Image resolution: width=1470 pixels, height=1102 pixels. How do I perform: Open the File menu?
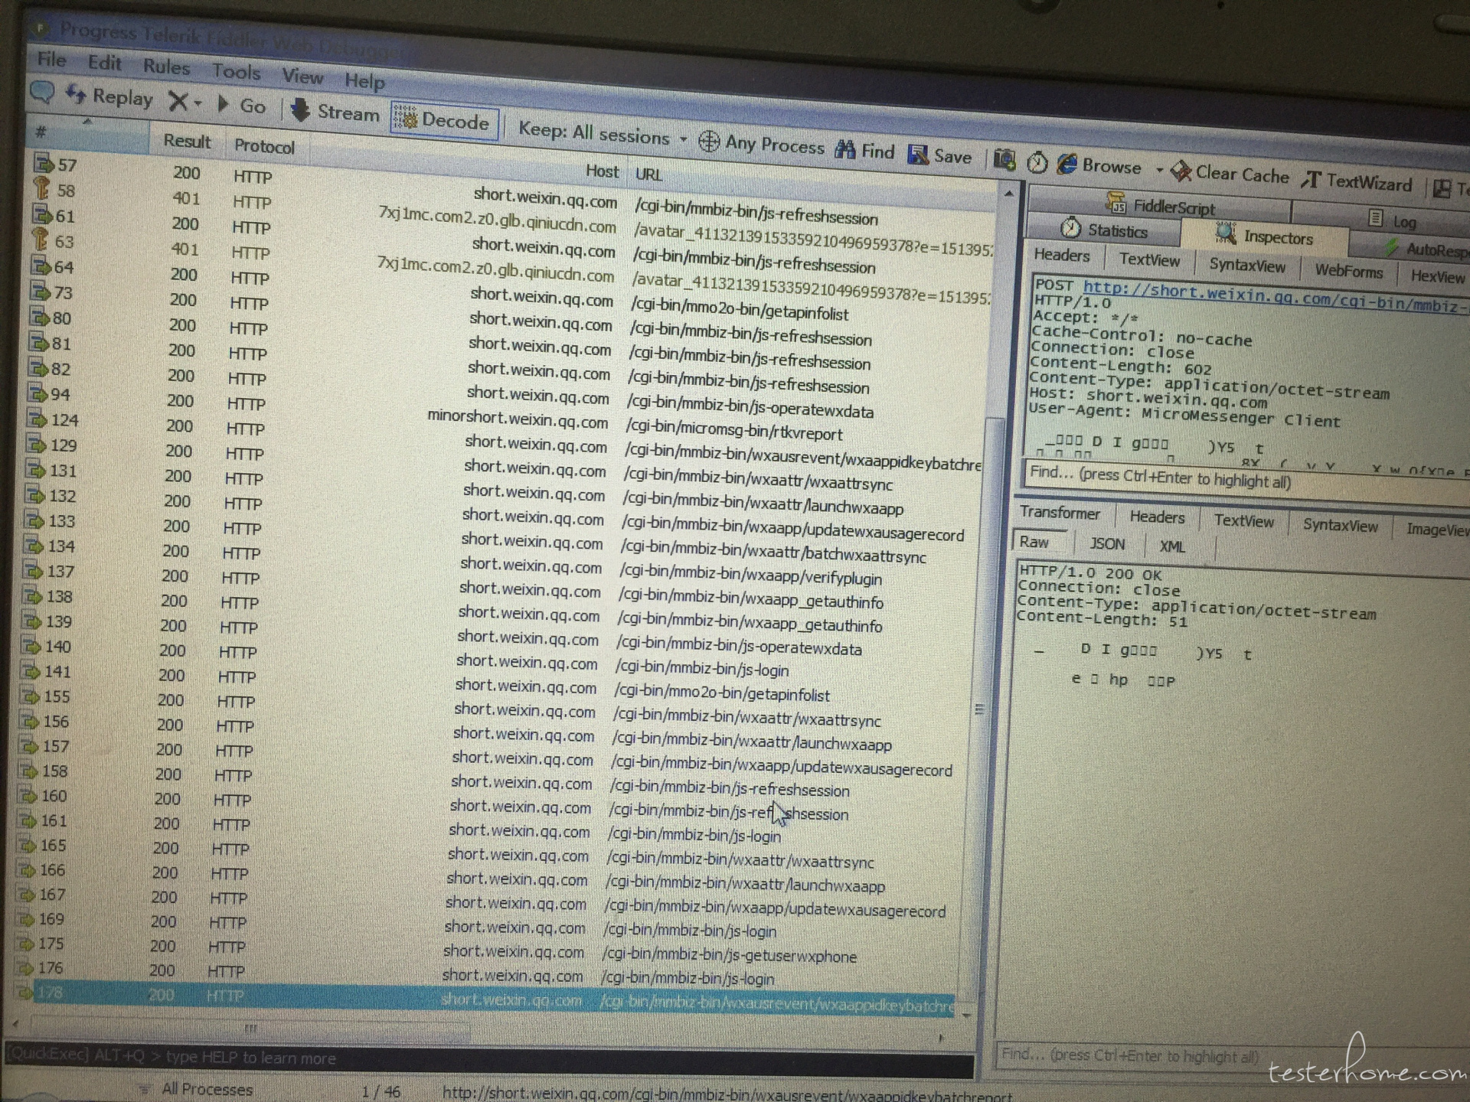pyautogui.click(x=51, y=59)
